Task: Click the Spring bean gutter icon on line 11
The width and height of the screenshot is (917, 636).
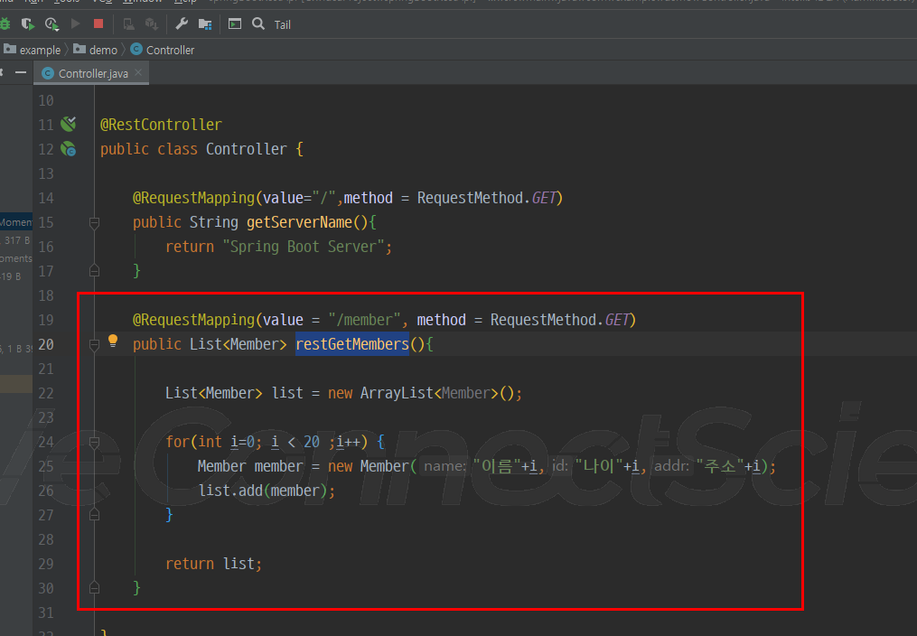Action: pos(69,124)
